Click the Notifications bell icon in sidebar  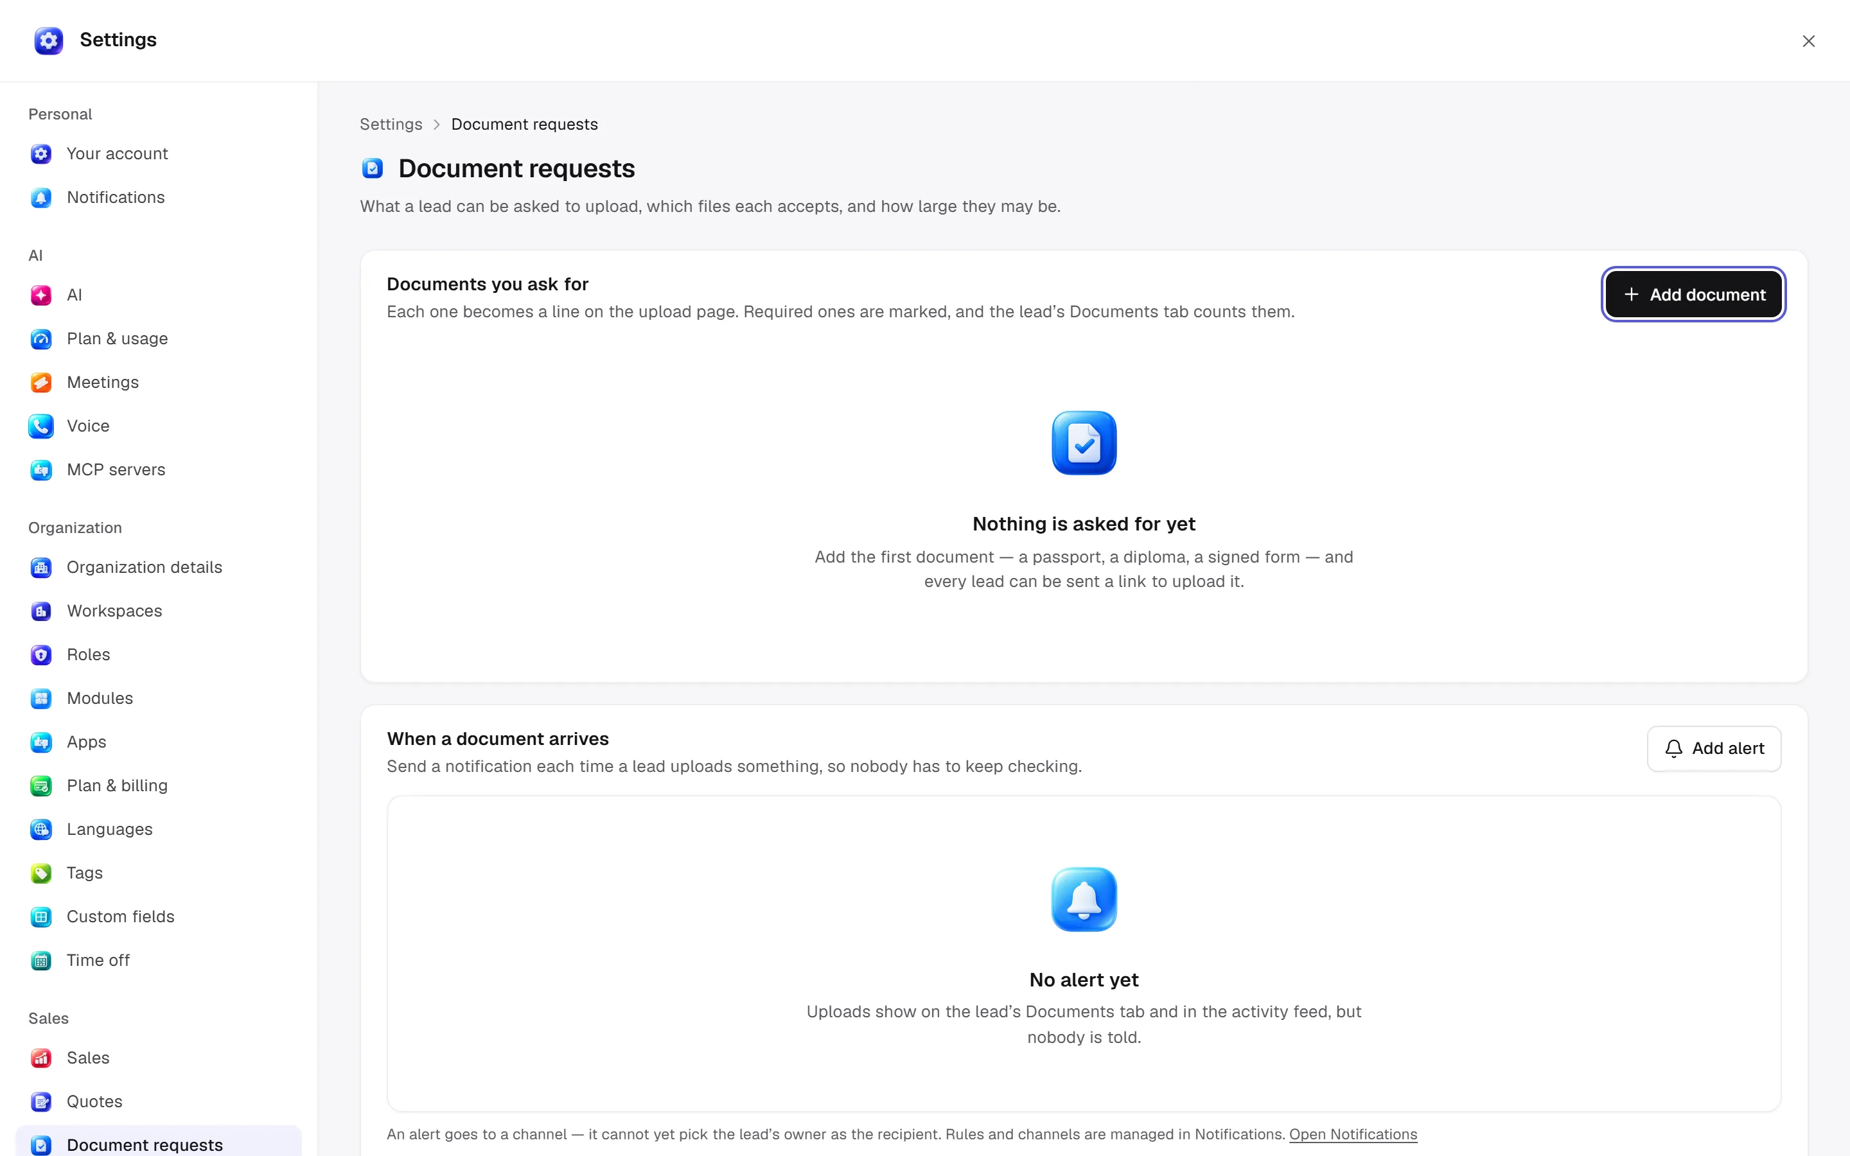pyautogui.click(x=41, y=197)
